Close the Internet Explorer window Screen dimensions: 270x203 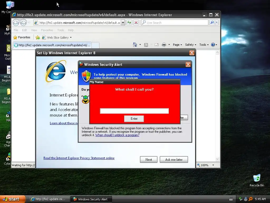point(217,15)
